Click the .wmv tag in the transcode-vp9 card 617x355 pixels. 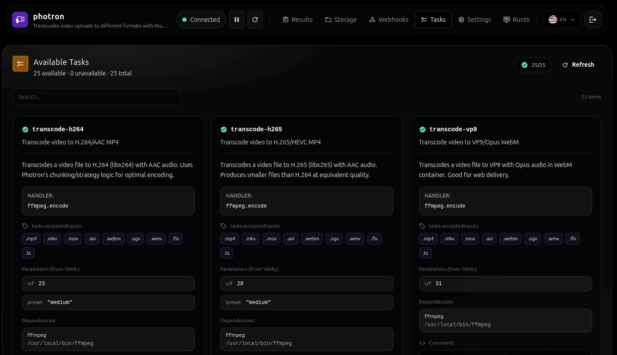pyautogui.click(x=553, y=239)
